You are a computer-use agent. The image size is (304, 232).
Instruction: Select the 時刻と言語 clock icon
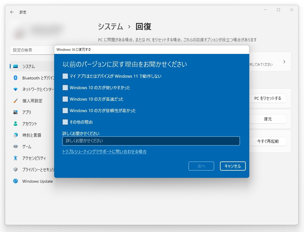[x=15, y=135]
